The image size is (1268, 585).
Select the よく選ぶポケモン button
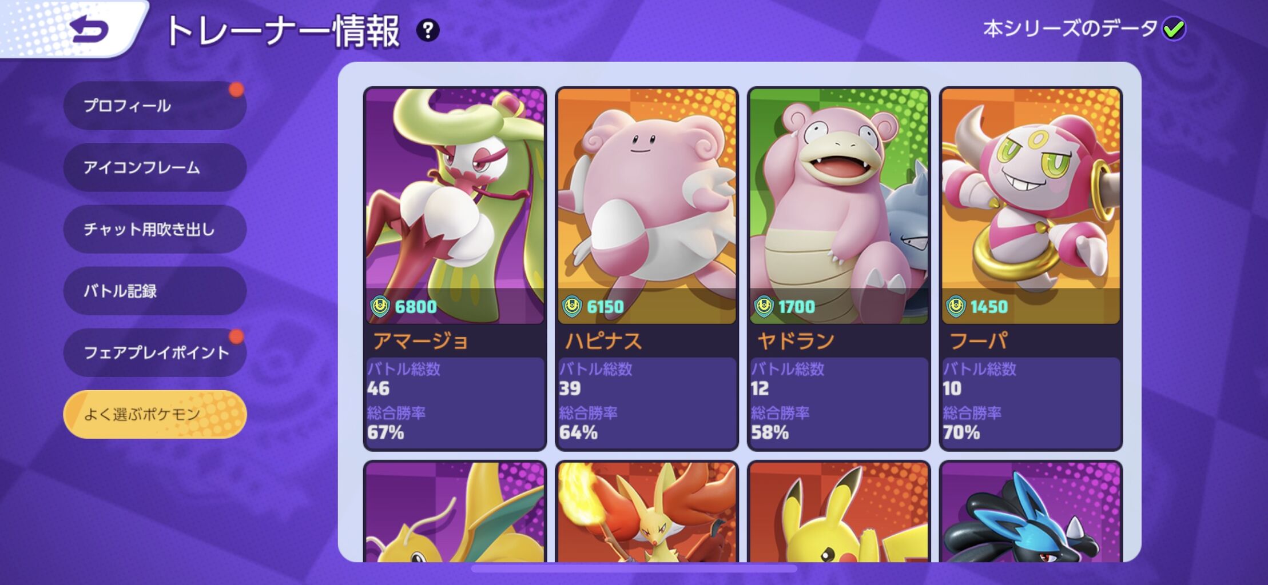pos(155,414)
